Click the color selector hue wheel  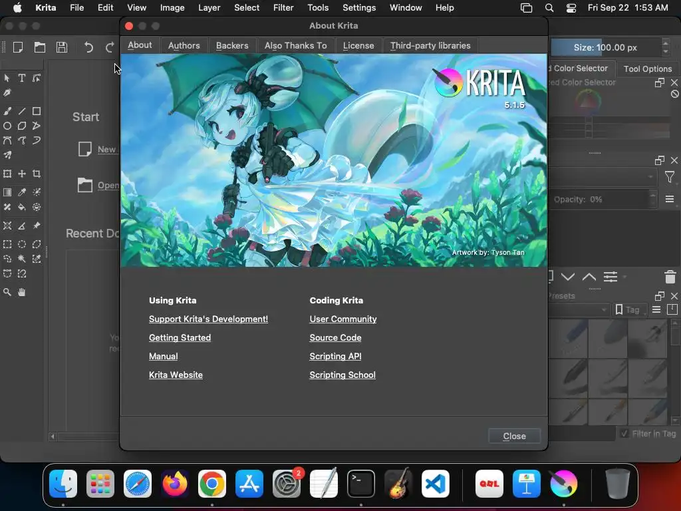[588, 102]
